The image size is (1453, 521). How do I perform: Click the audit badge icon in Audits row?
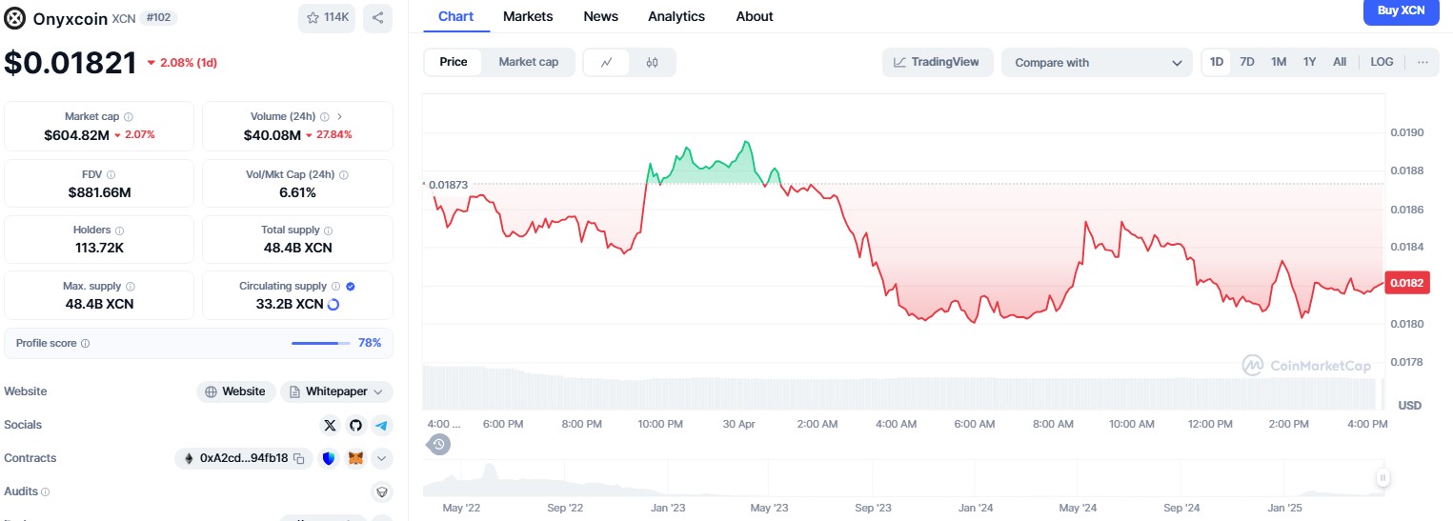tap(381, 492)
